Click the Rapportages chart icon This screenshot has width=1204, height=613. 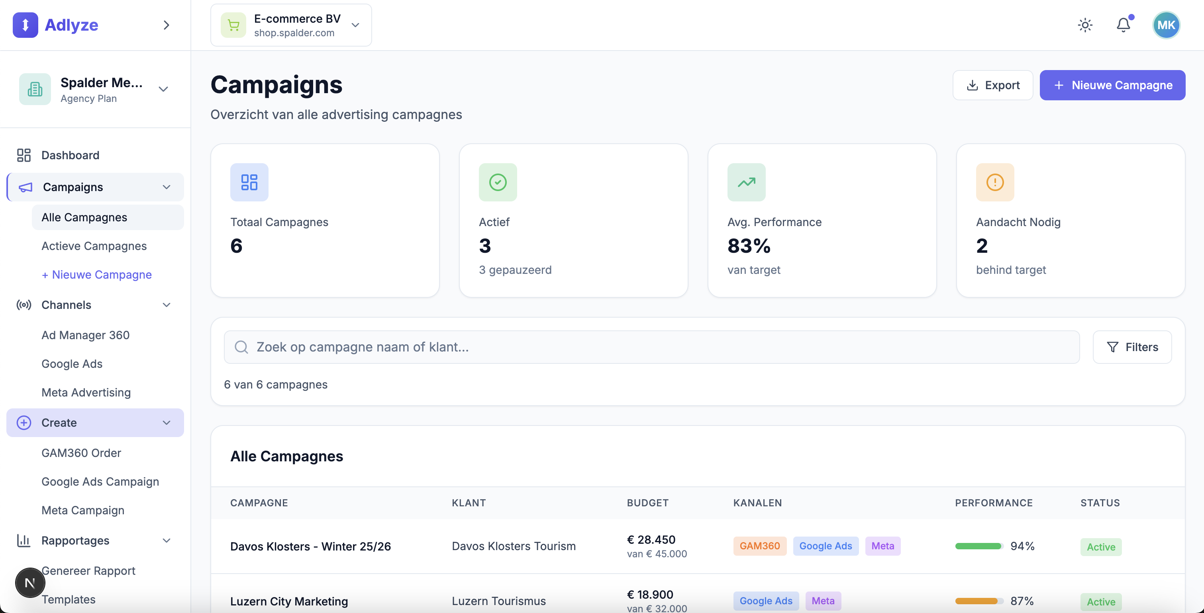pos(24,540)
